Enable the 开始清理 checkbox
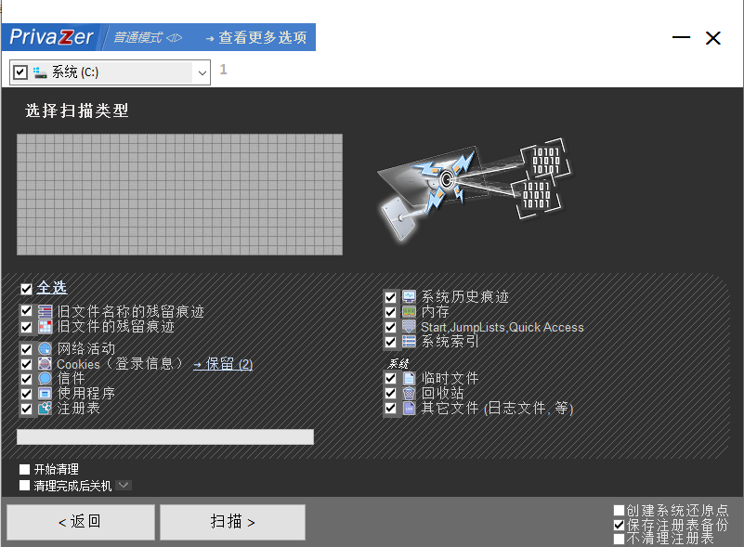The image size is (744, 547). point(25,470)
